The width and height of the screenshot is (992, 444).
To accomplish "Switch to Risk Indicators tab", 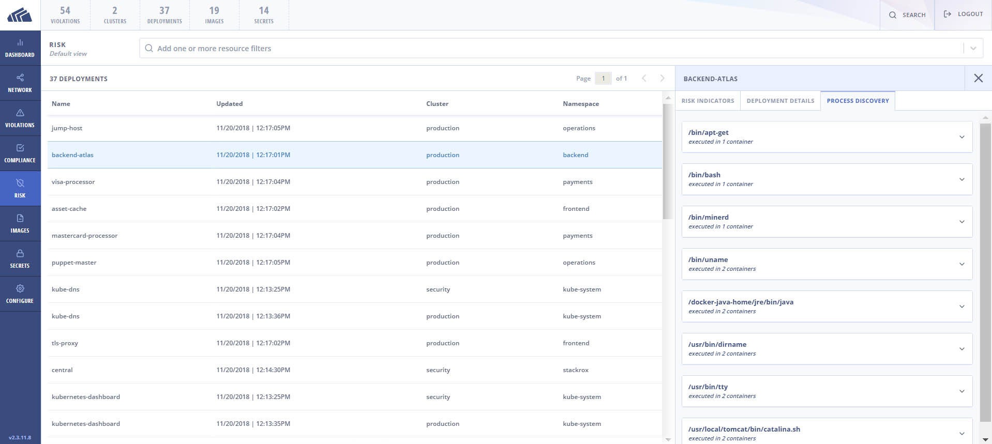I will 708,101.
